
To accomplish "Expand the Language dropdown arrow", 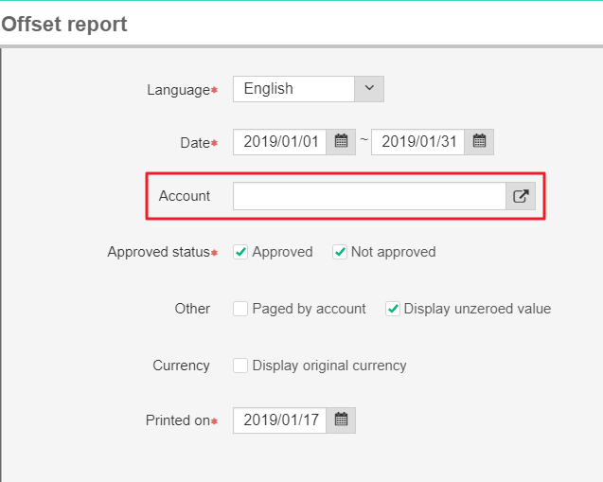I will (369, 89).
